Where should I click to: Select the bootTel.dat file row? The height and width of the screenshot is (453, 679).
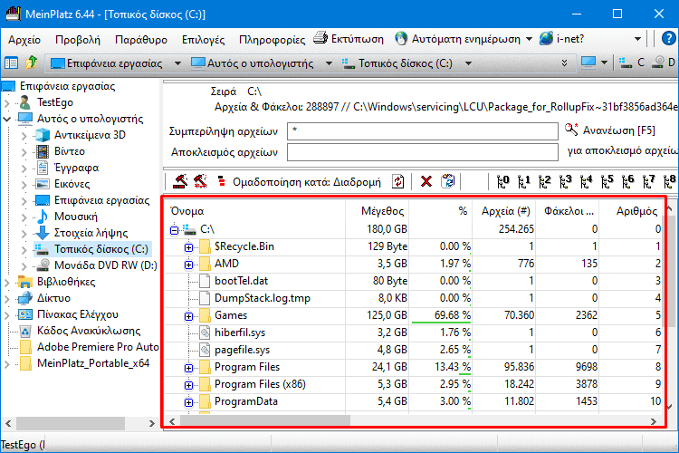coord(414,281)
